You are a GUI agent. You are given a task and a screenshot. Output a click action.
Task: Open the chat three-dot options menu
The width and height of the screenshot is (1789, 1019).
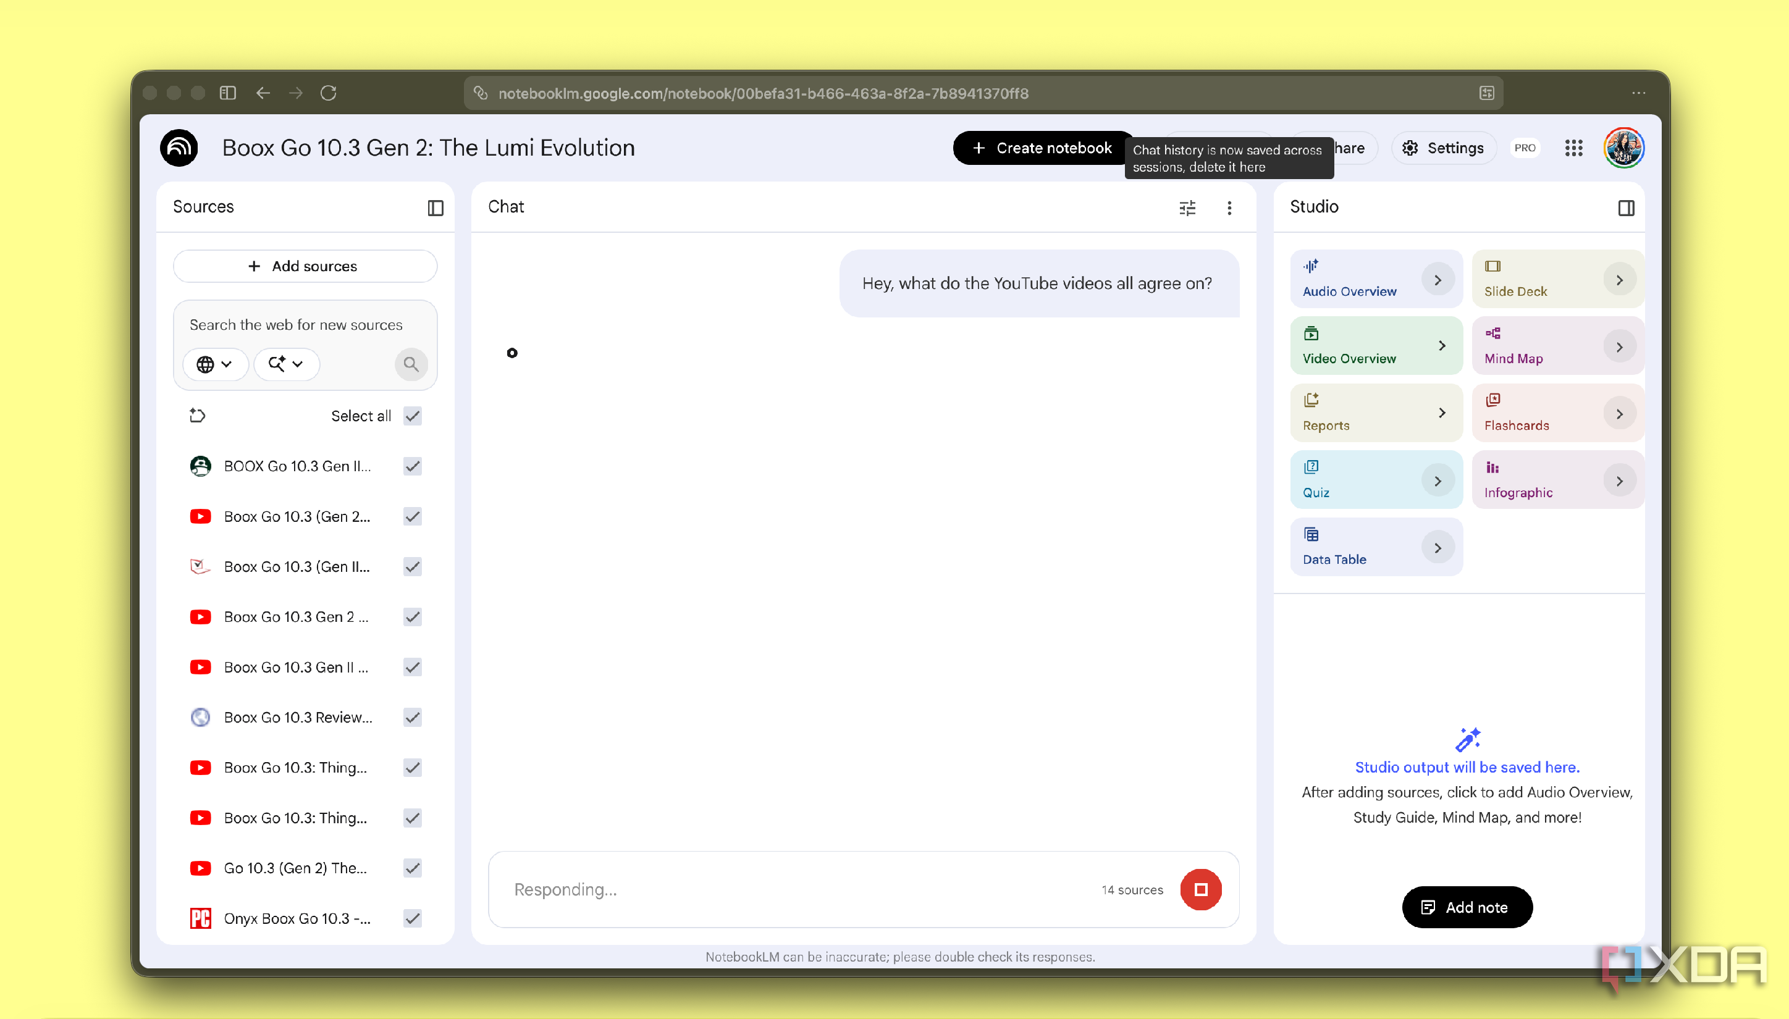1229,208
